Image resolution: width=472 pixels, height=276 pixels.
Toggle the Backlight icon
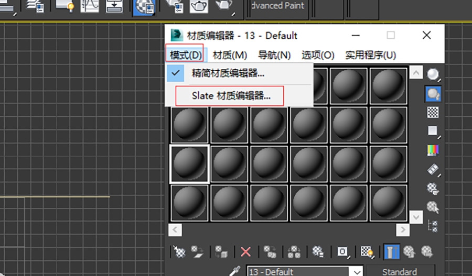tap(433, 94)
